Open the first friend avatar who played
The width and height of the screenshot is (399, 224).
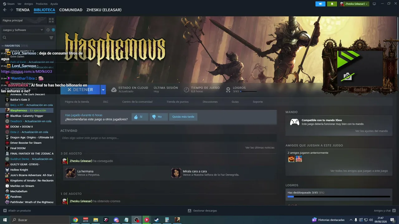291,159
